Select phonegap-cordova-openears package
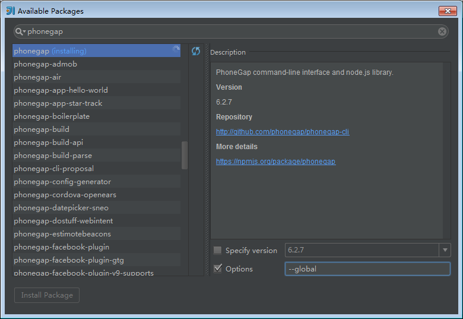463x319 pixels. click(96, 195)
